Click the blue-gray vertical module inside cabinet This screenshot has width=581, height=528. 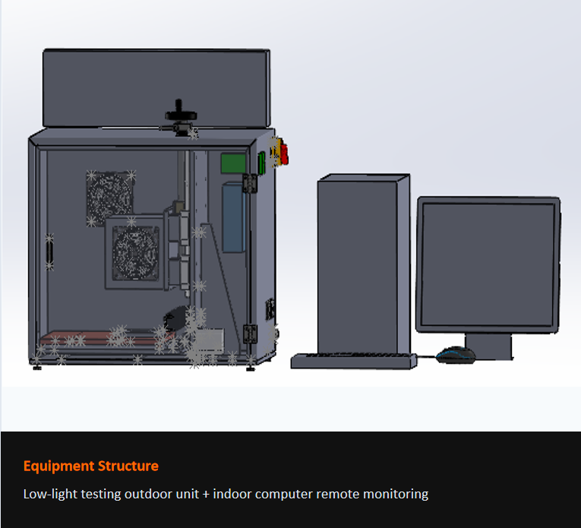tap(234, 218)
